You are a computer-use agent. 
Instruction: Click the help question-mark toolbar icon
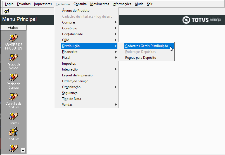click(7, 11)
